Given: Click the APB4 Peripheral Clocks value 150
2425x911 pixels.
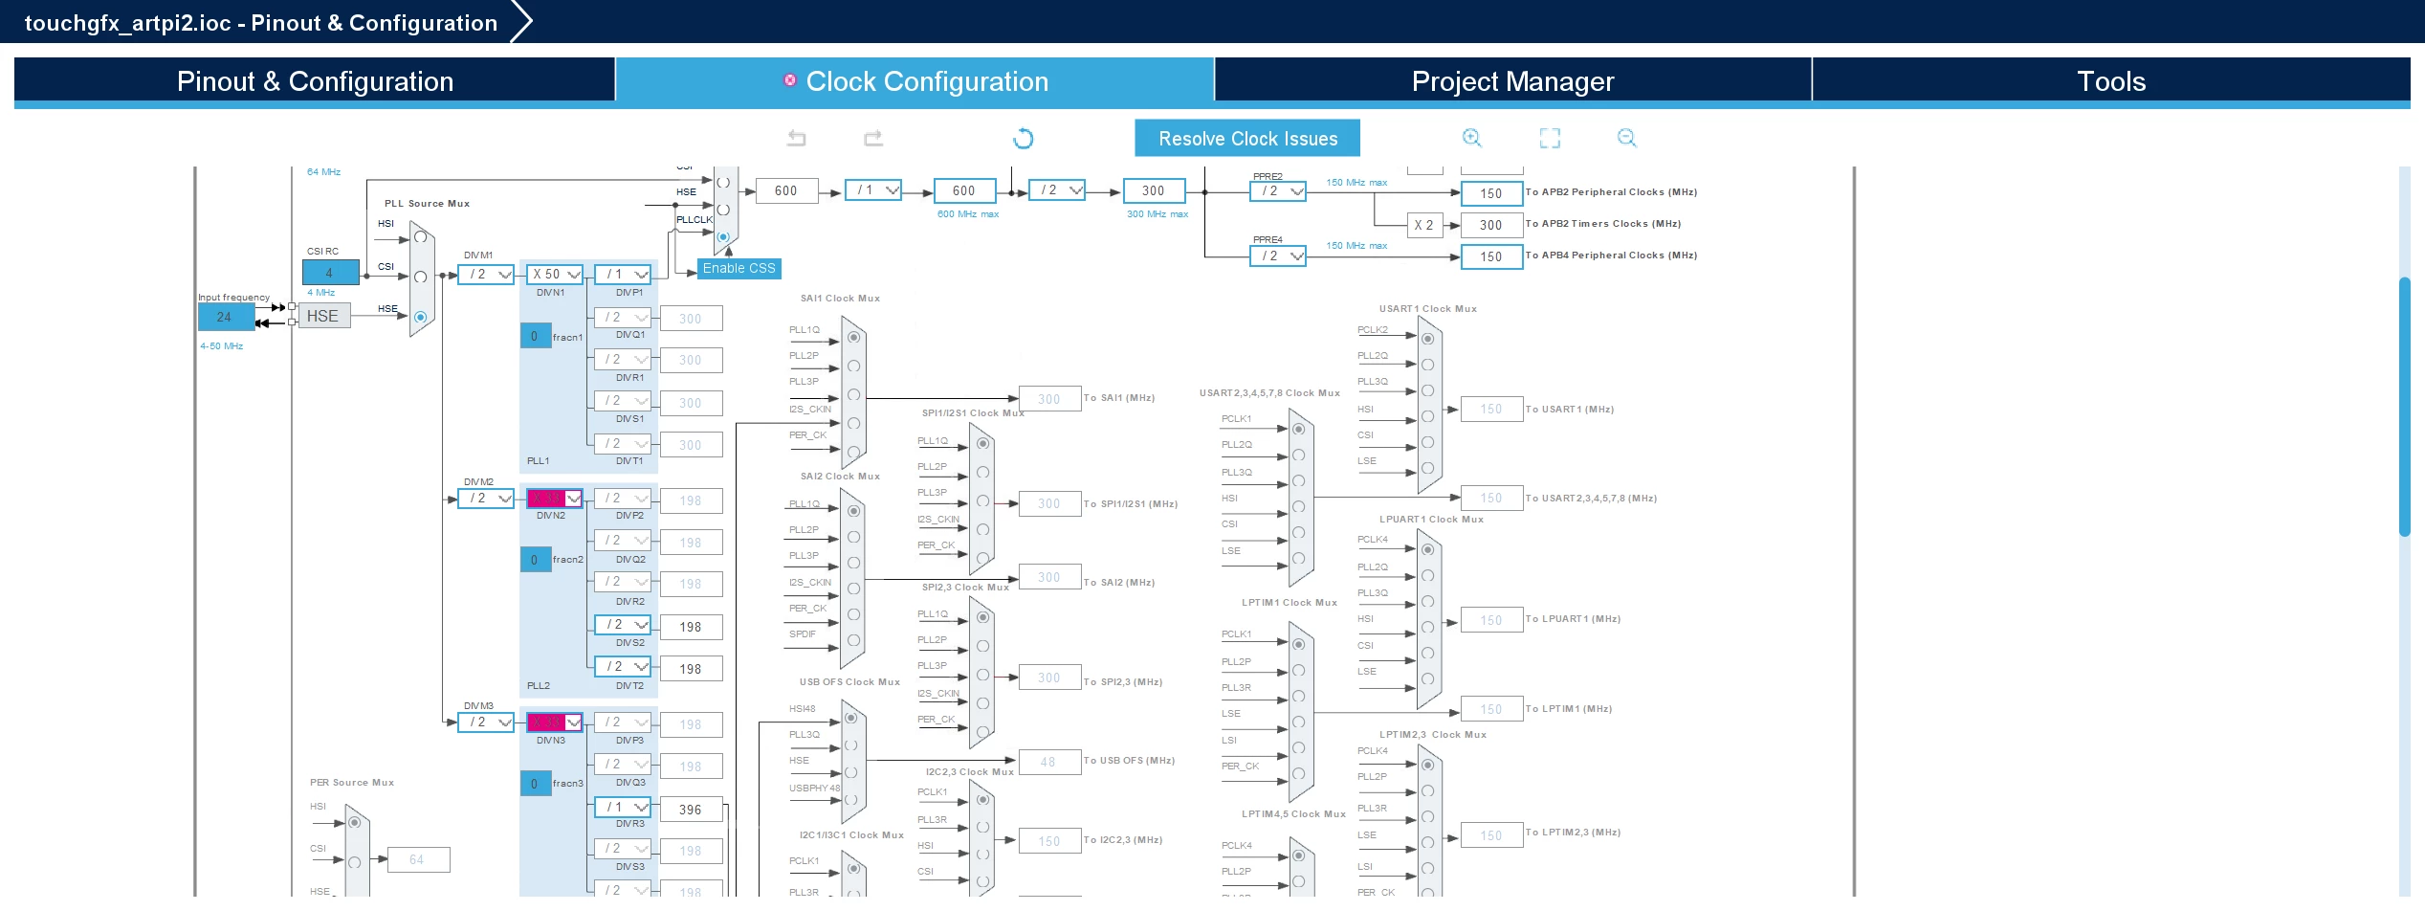Looking at the screenshot, I should [x=1491, y=256].
